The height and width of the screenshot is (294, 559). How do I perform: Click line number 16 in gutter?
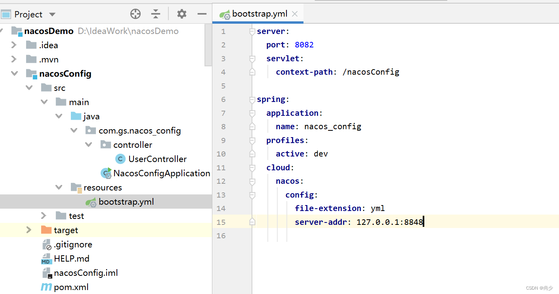pos(221,236)
